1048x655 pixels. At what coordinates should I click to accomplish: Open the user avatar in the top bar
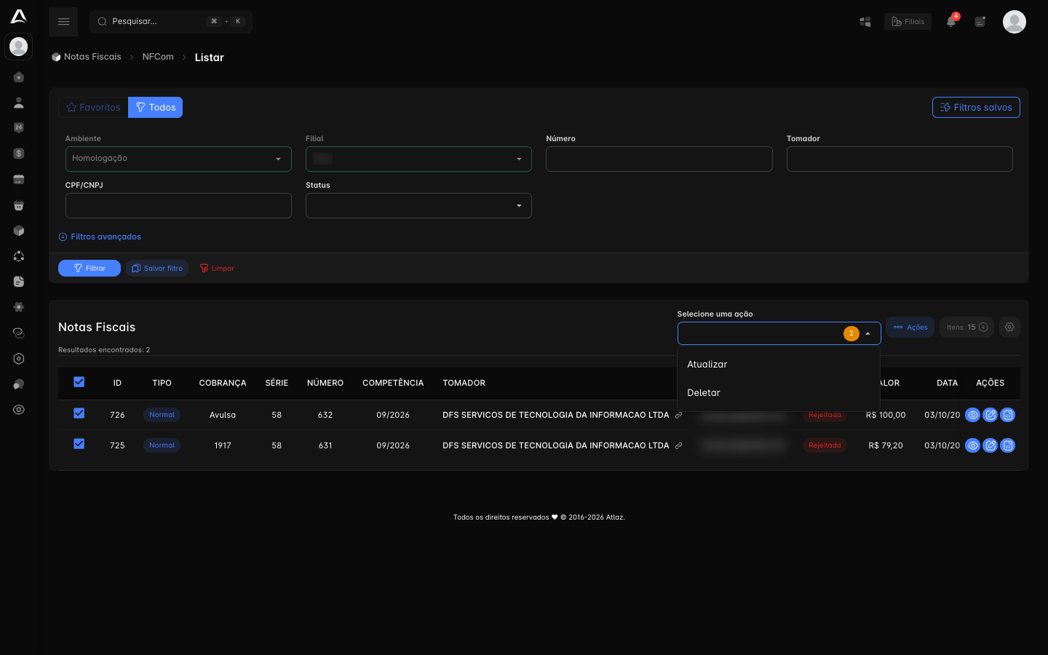1015,22
